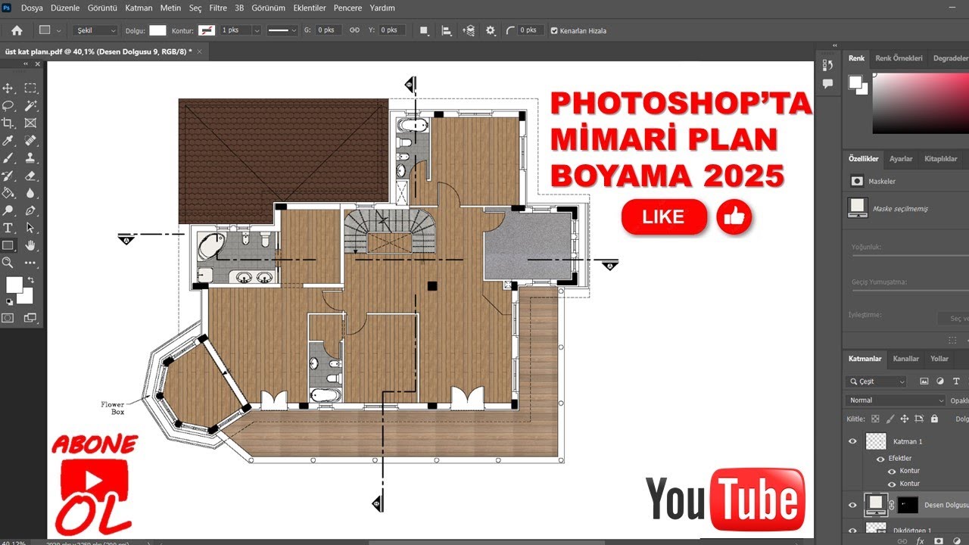Select the Rectangle shape tool
The image size is (969, 545).
pos(8,245)
